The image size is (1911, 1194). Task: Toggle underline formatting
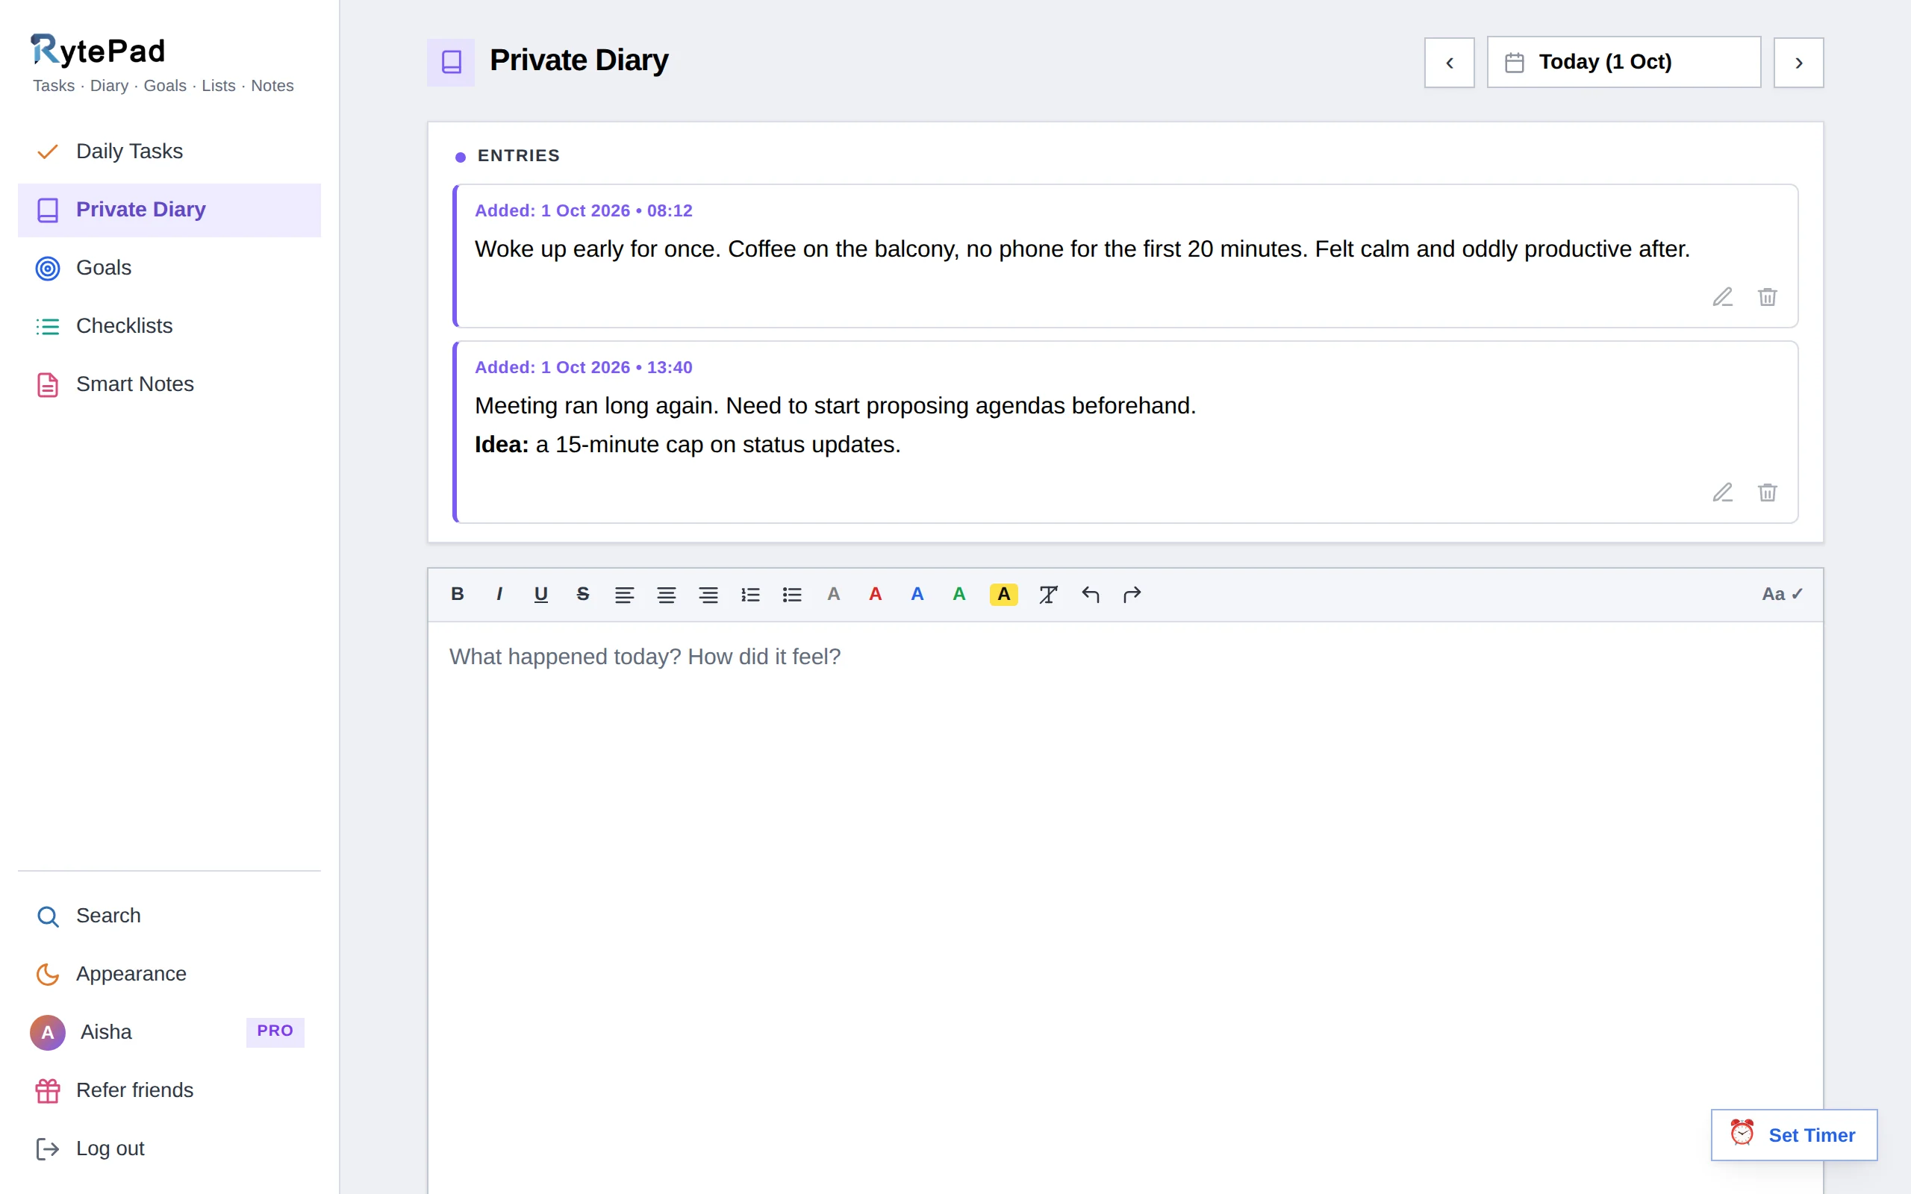click(541, 594)
